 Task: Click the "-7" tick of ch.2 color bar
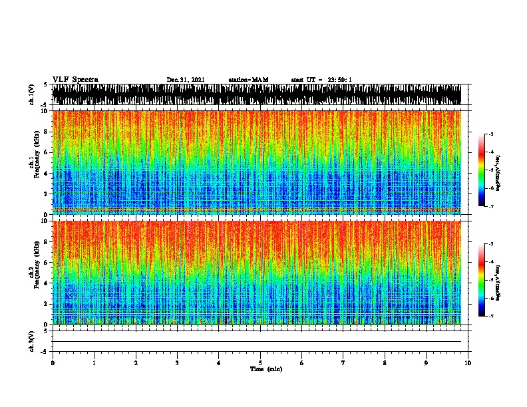(490, 317)
